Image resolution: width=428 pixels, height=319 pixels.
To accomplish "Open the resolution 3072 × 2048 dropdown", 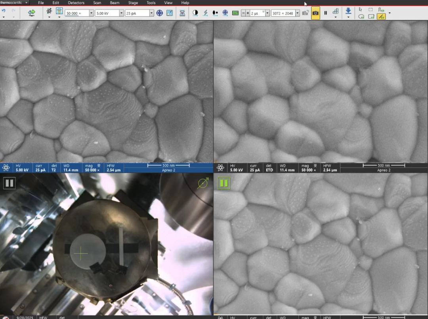I will point(298,13).
